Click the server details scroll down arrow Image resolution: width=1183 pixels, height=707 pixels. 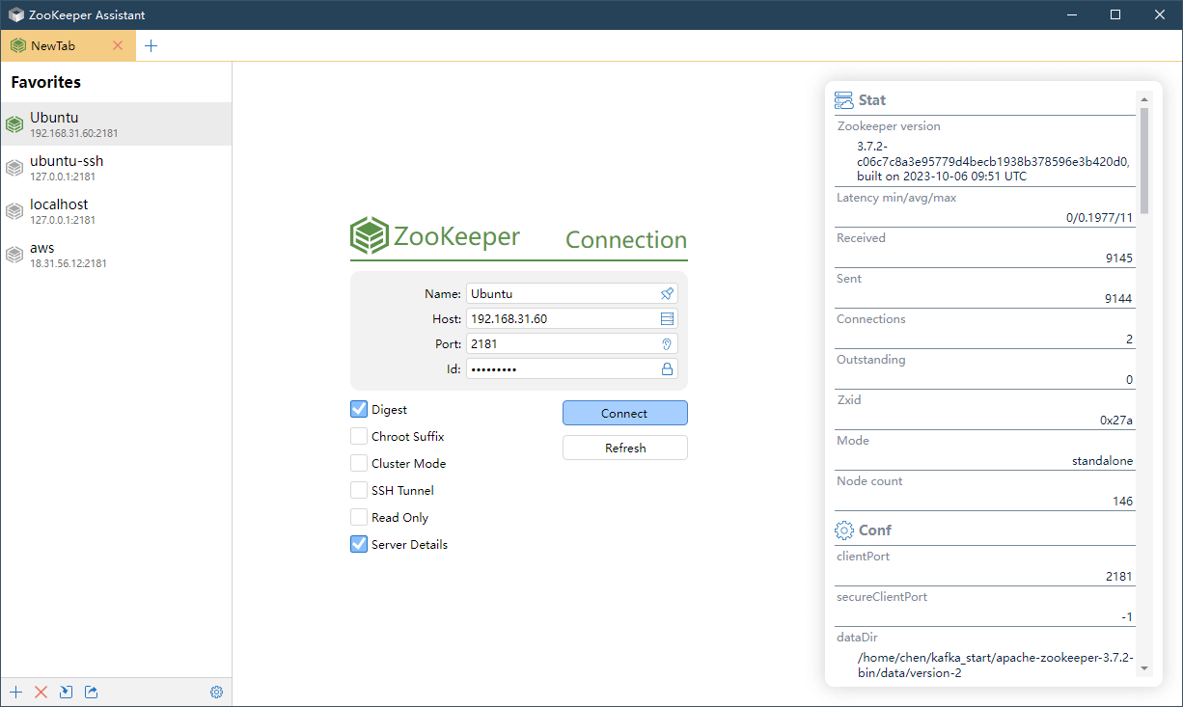point(1144,667)
